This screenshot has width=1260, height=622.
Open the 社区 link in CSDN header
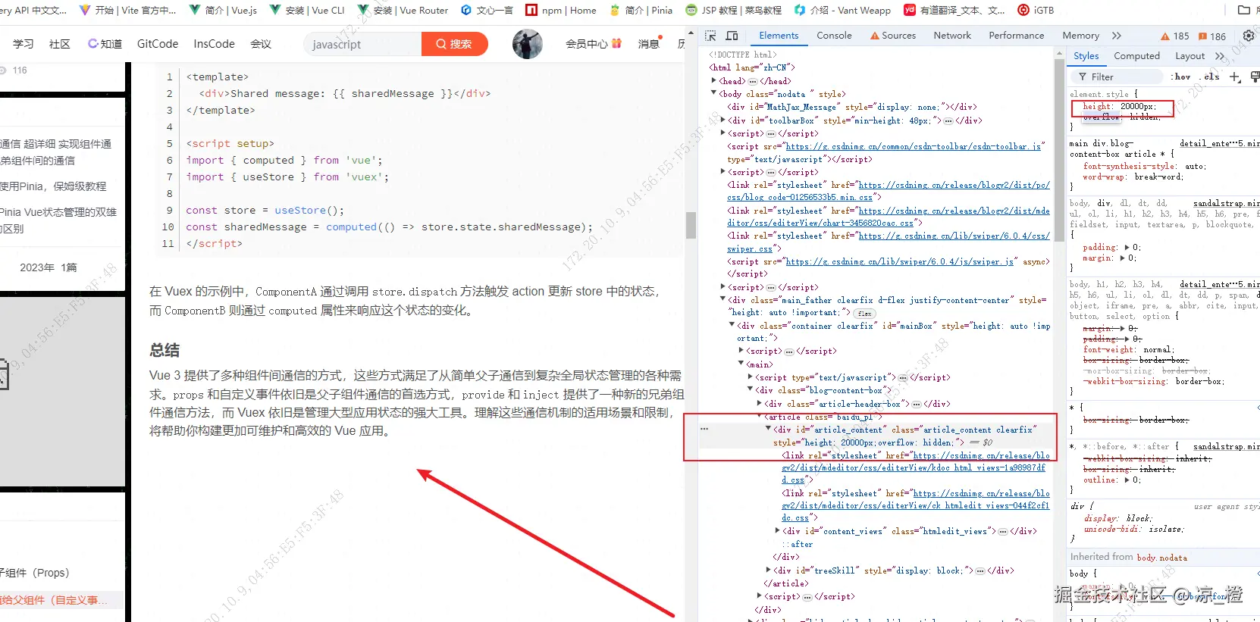pyautogui.click(x=60, y=44)
